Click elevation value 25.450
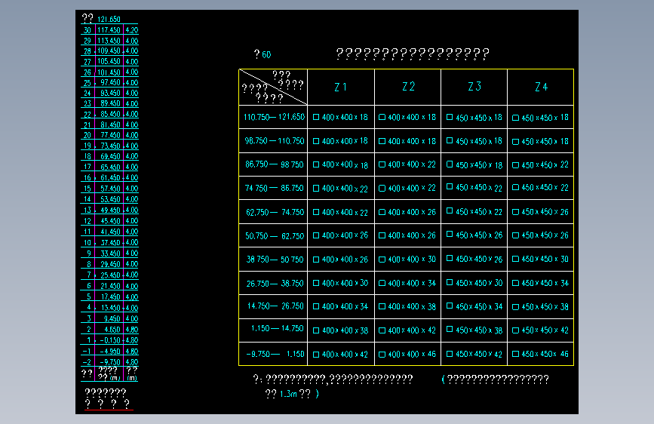Image resolution: width=654 pixels, height=424 pixels. click(110, 275)
